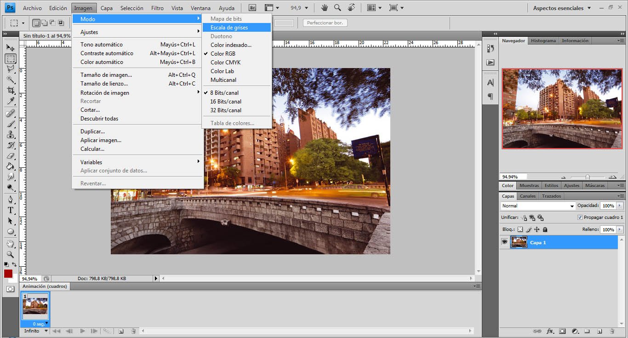This screenshot has height=338, width=628.
Task: Select the Eyedropper tool
Action: (x=10, y=101)
